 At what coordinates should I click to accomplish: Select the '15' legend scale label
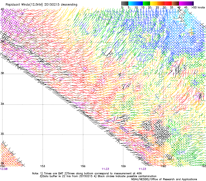click(143, 8)
